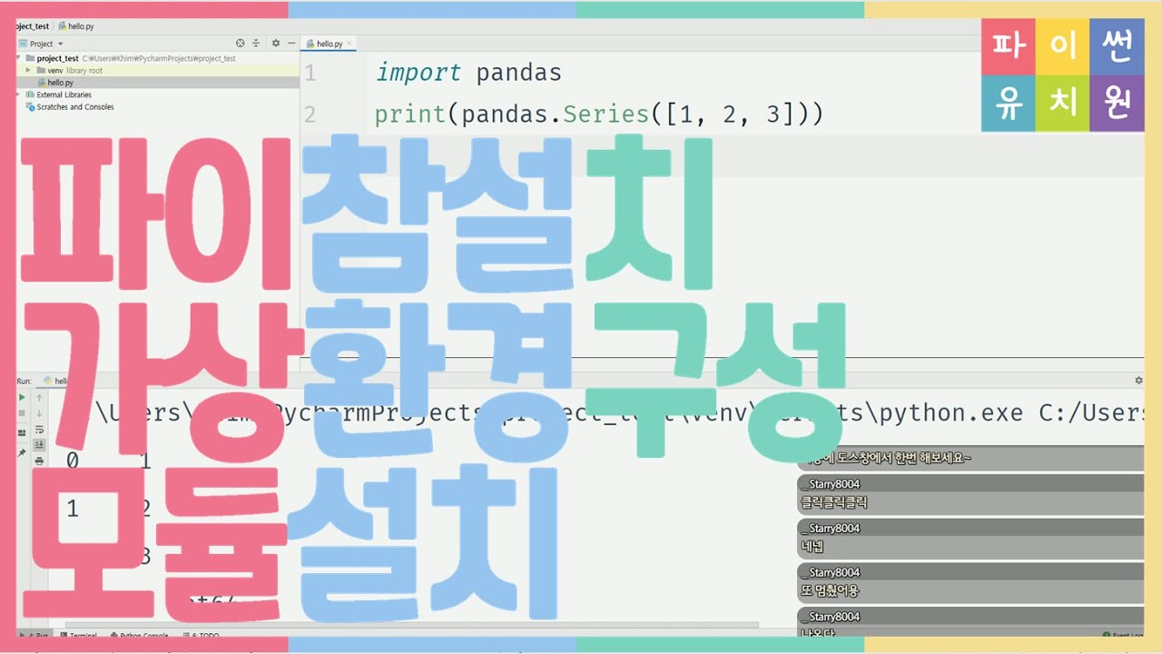Close the hello.py editor tab
The height and width of the screenshot is (654, 1162).
(350, 44)
